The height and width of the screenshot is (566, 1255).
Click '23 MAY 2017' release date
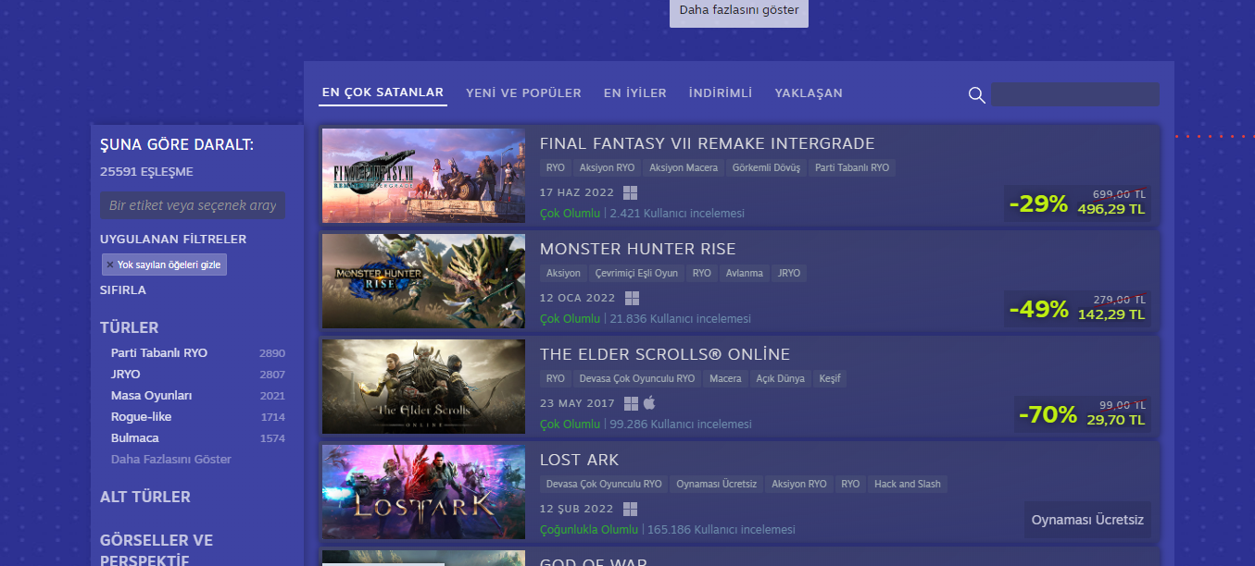point(577,403)
